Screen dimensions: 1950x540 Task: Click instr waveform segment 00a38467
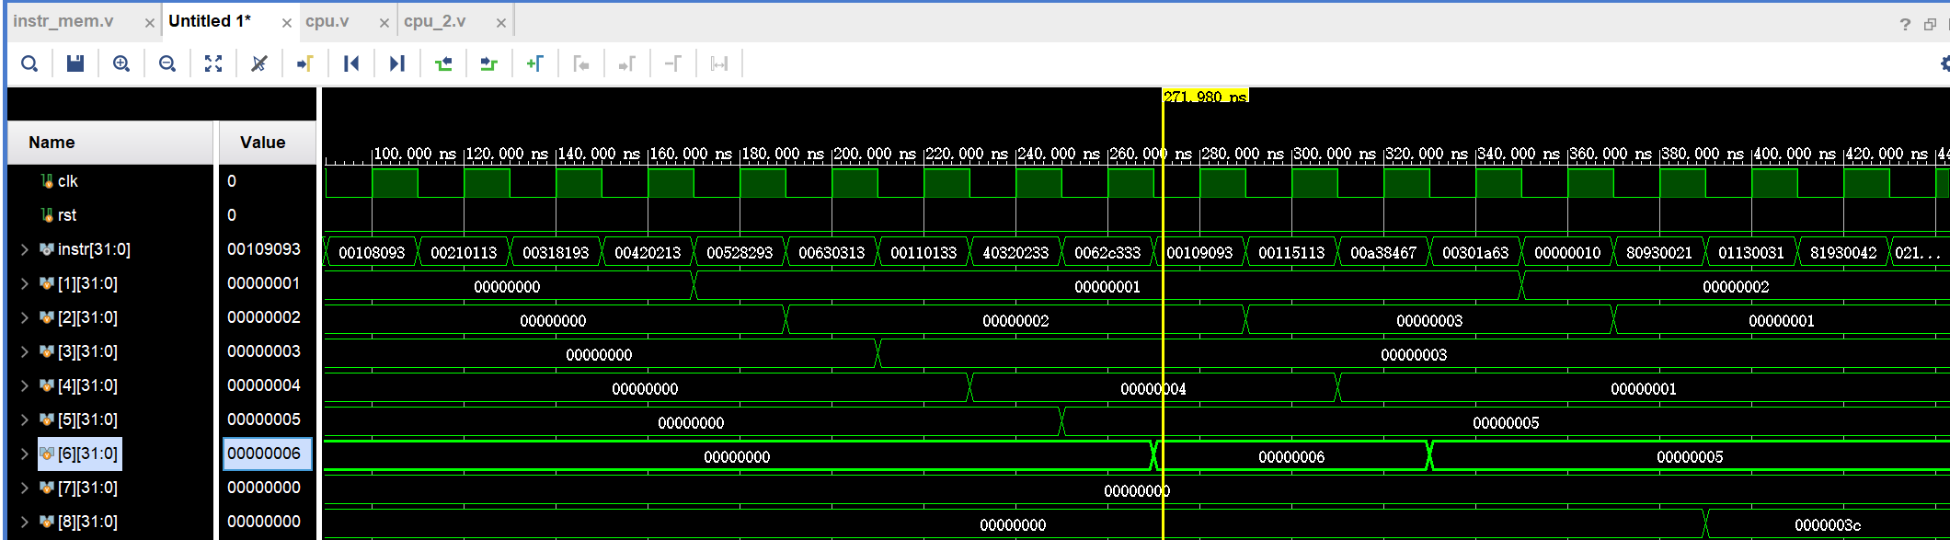click(x=1383, y=252)
